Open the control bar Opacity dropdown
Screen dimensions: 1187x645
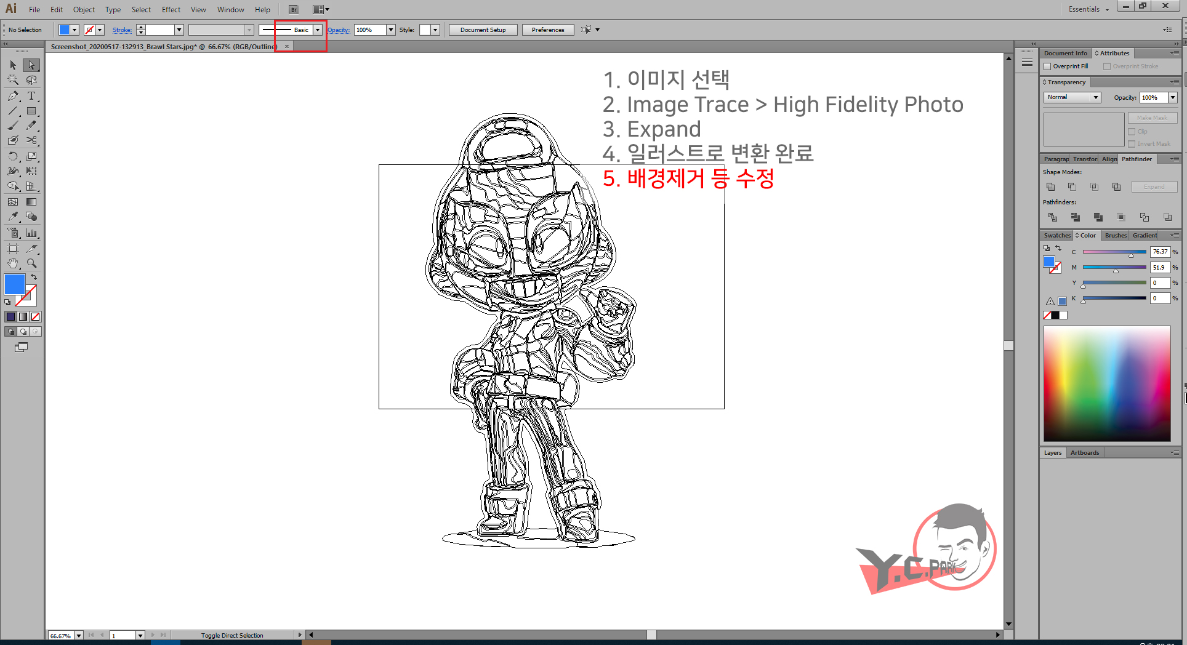[x=390, y=30]
